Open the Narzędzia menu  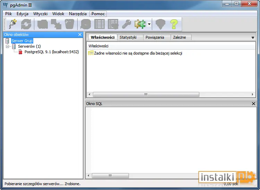[78, 14]
